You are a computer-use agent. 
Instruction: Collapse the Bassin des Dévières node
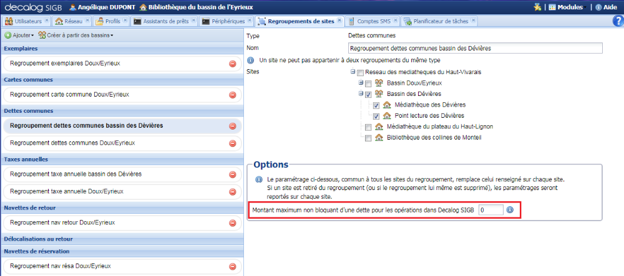[361, 94]
